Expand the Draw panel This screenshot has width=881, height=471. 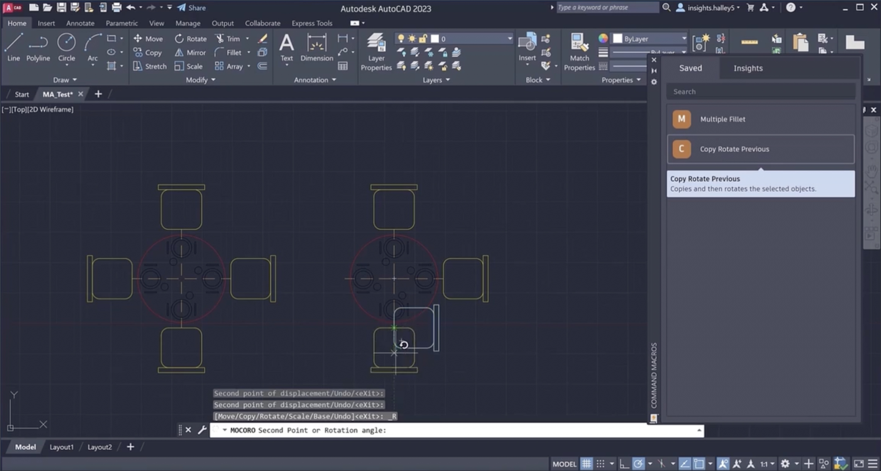[x=65, y=80]
